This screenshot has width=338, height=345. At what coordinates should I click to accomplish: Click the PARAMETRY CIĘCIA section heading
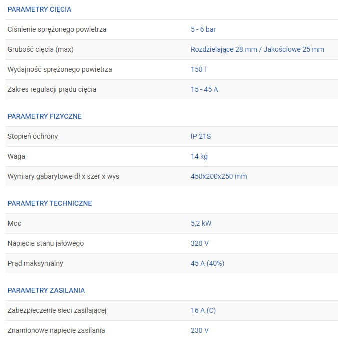point(39,9)
